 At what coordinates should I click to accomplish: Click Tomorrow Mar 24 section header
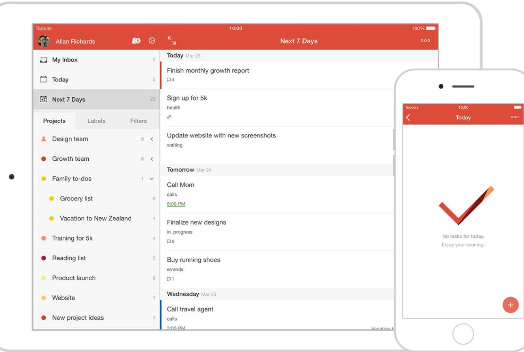click(277, 170)
